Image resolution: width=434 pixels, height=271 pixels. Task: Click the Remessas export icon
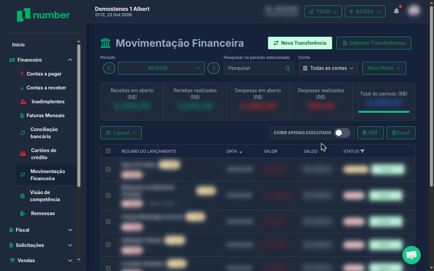[x=23, y=213]
